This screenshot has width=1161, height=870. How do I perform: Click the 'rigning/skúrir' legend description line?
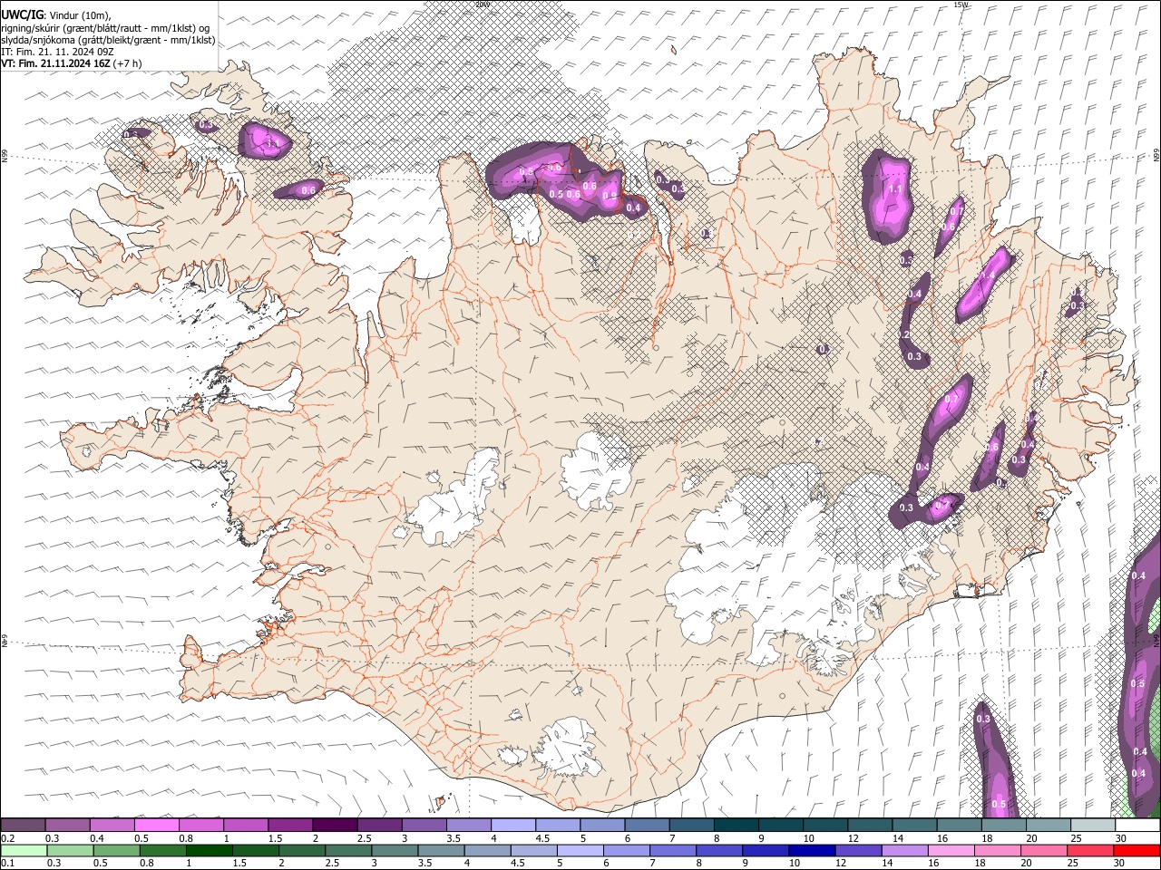pyautogui.click(x=105, y=27)
